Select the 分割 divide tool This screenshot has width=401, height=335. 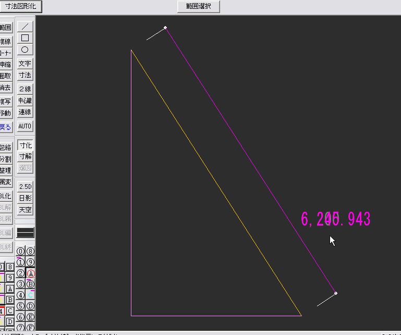(6, 159)
